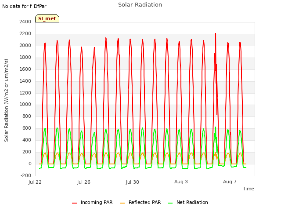The image size is (281, 211).
Task: Click the 'No data for f_DfPar' message
Action: [24, 6]
